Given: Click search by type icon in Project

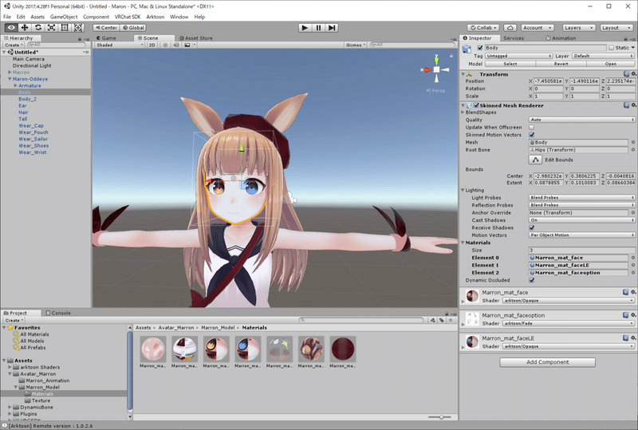Looking at the screenshot, I should coord(433,321).
